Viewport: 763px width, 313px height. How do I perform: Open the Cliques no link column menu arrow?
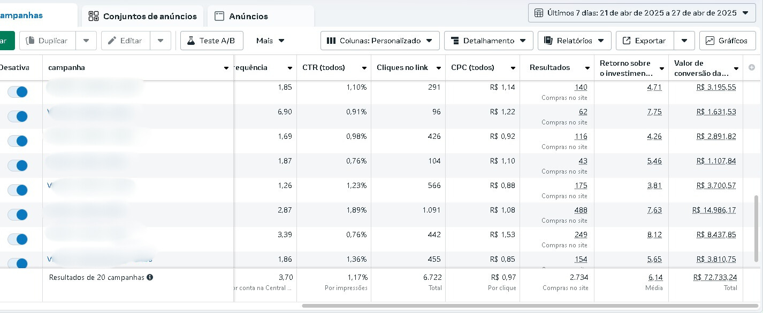(439, 68)
